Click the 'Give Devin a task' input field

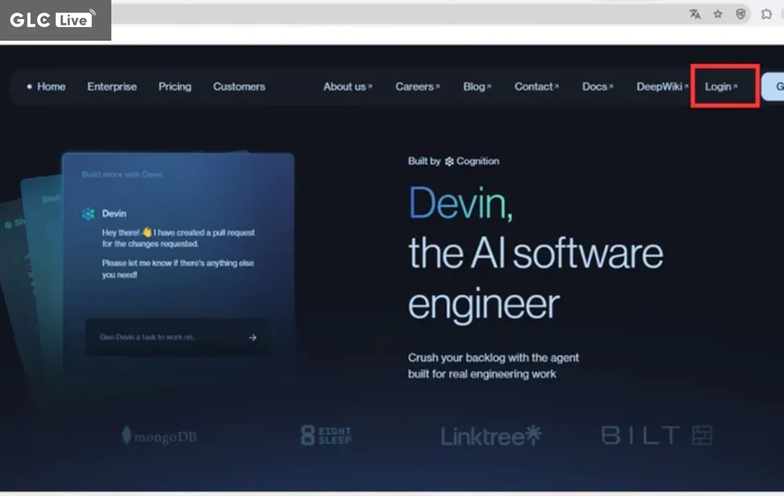(178, 337)
